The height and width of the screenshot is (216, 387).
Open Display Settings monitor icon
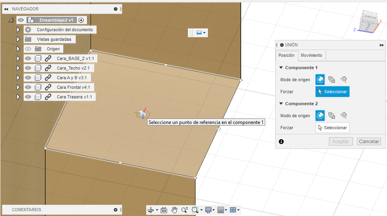tap(208, 210)
